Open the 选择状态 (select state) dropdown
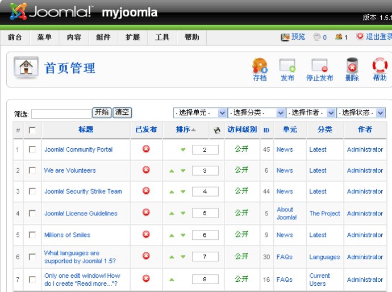 (x=361, y=112)
